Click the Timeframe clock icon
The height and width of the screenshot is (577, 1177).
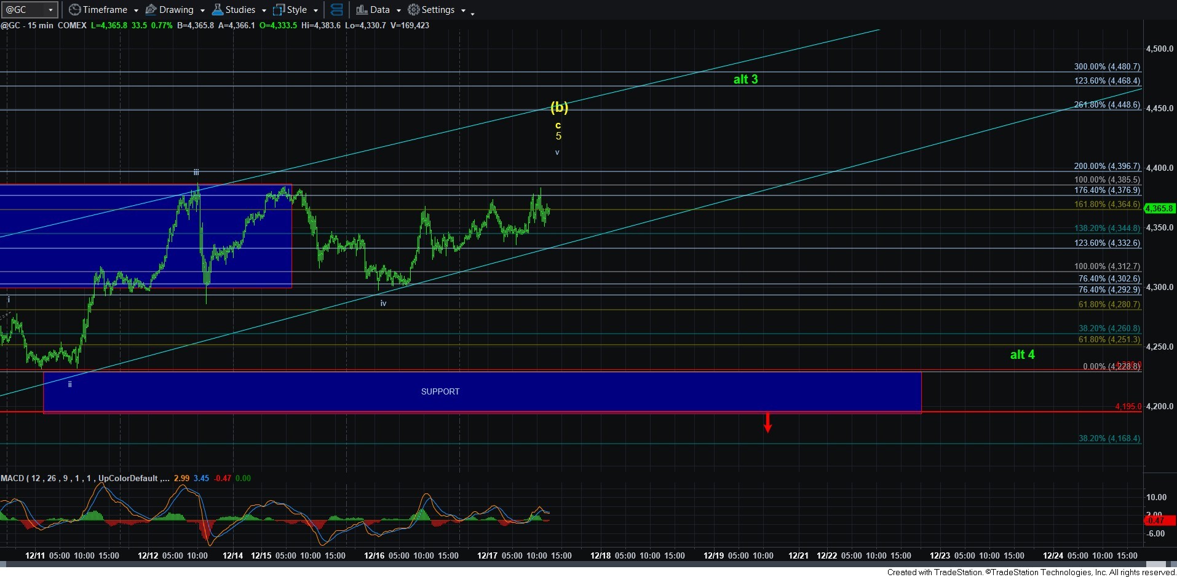74,10
